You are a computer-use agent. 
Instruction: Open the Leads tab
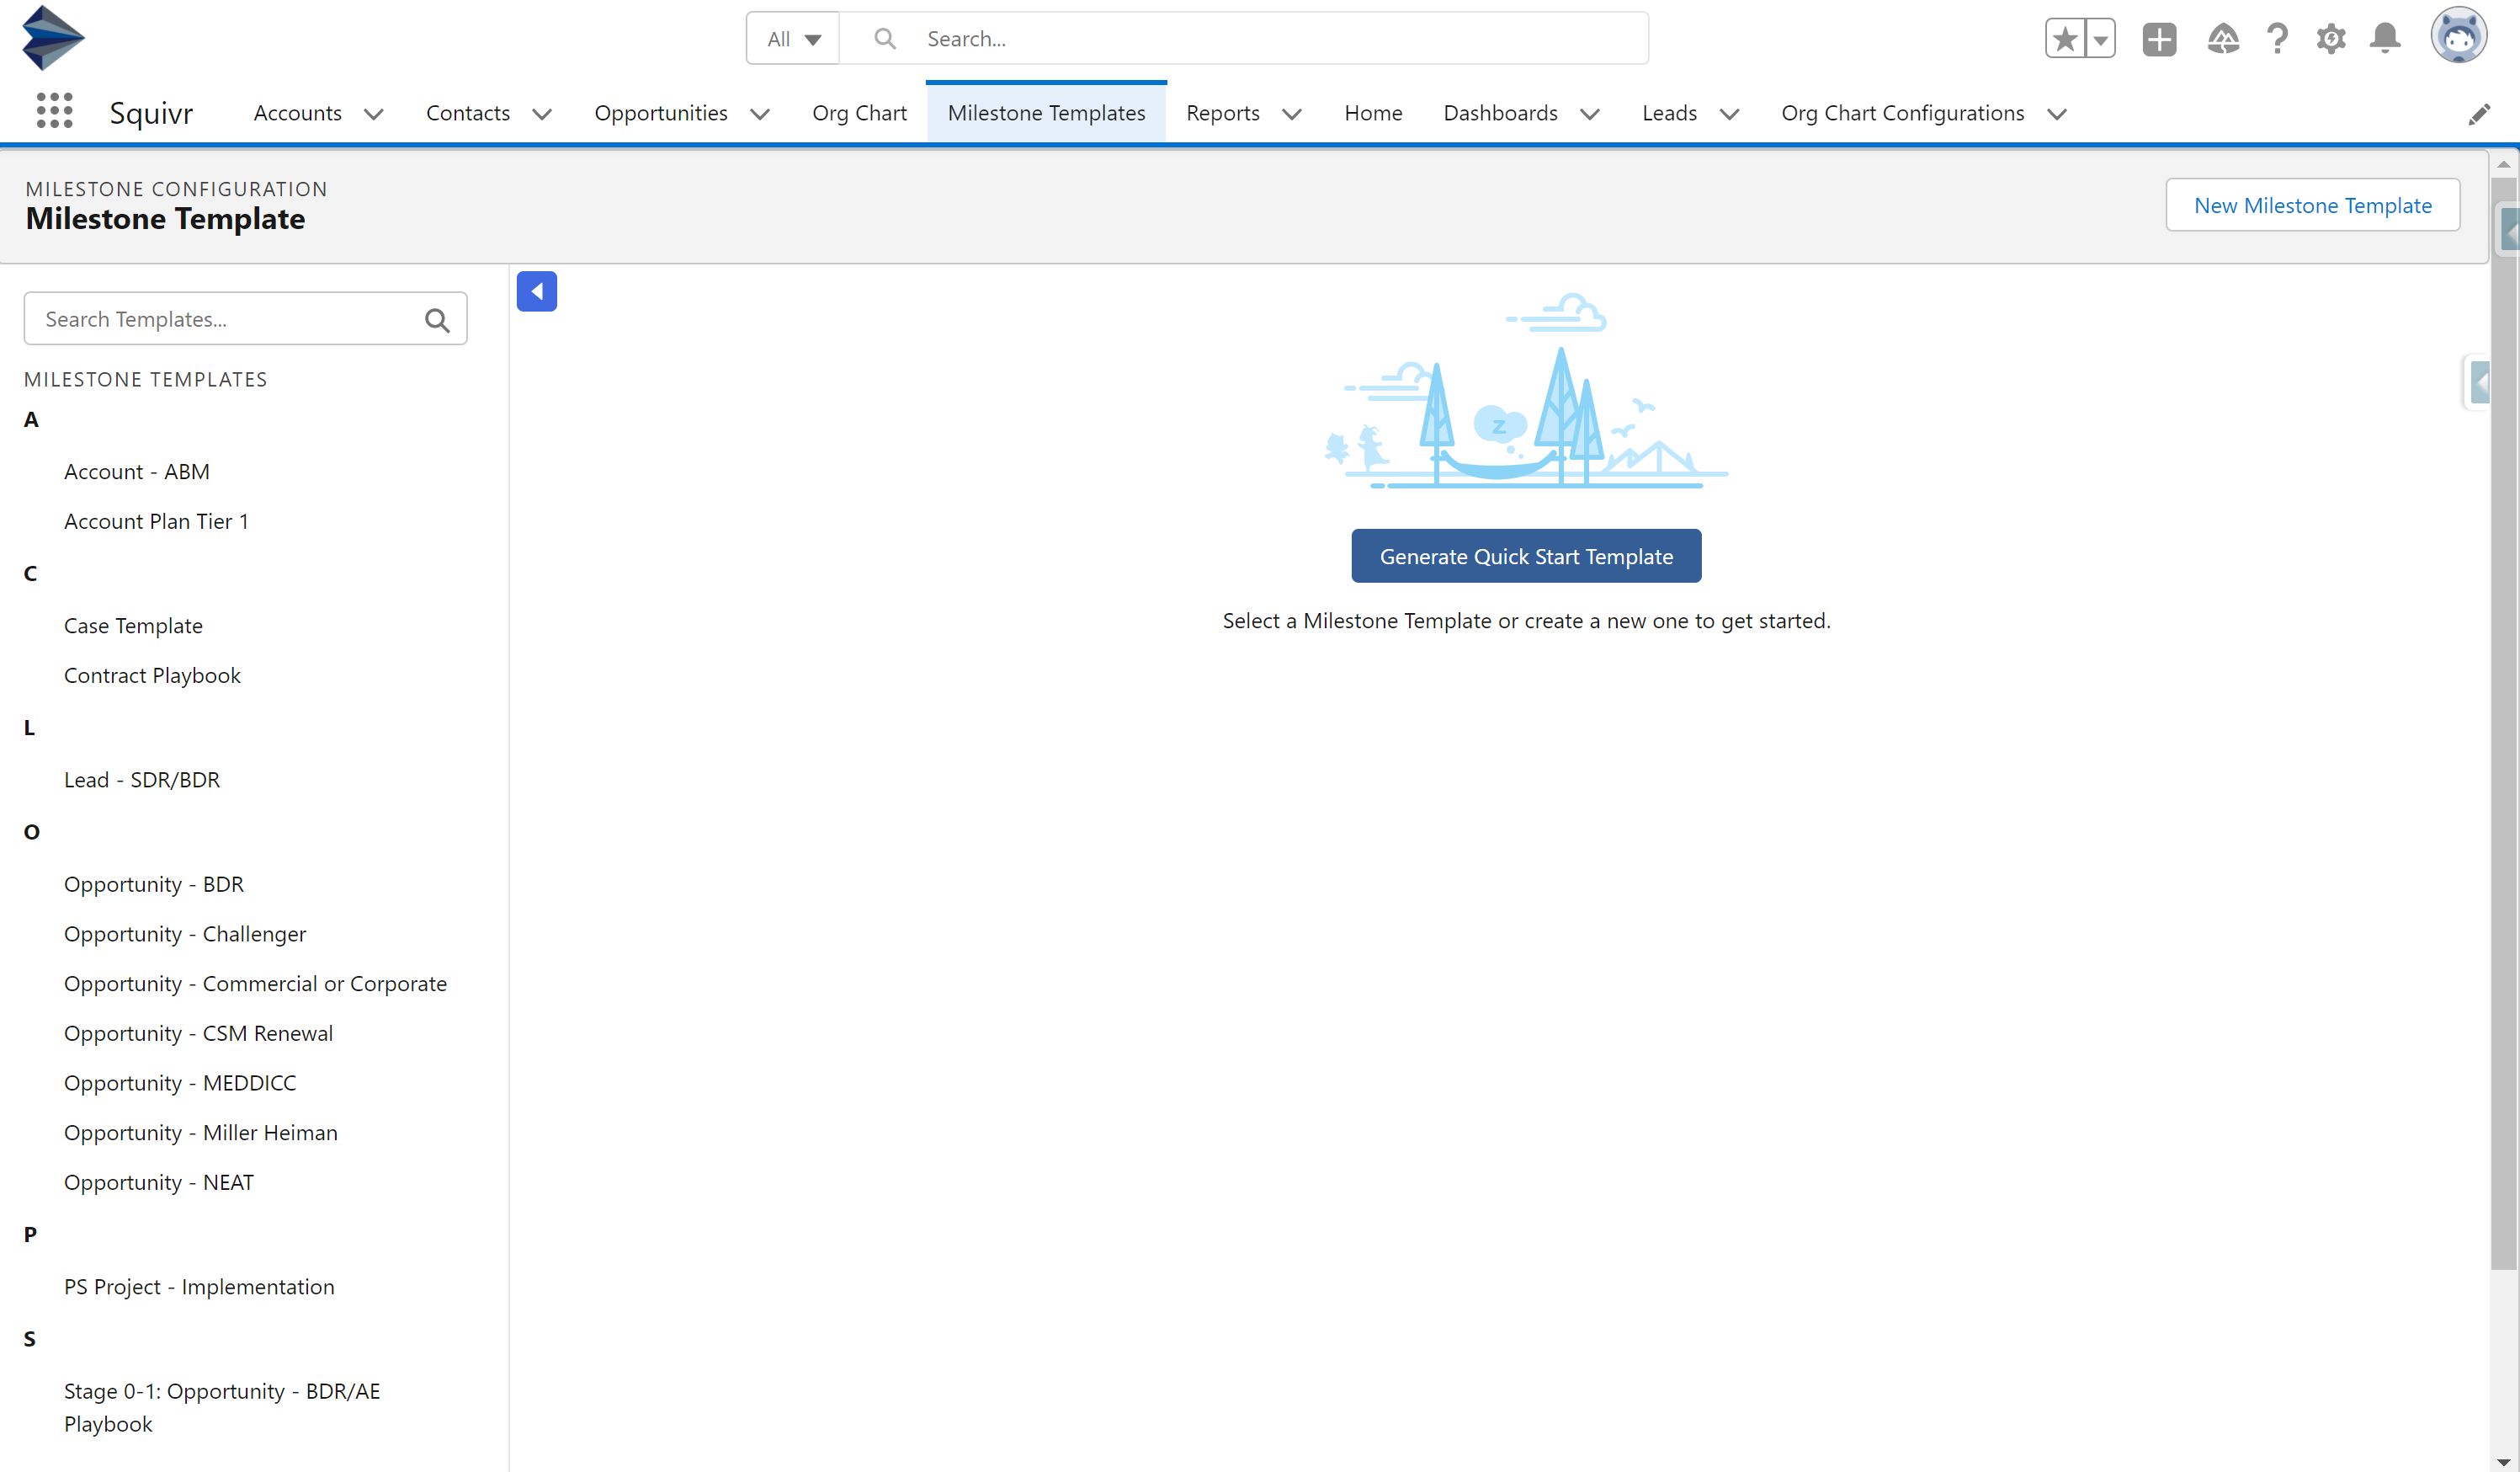[x=1669, y=113]
